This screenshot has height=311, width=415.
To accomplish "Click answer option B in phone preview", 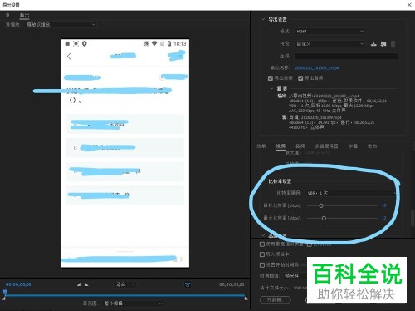I will (x=124, y=147).
